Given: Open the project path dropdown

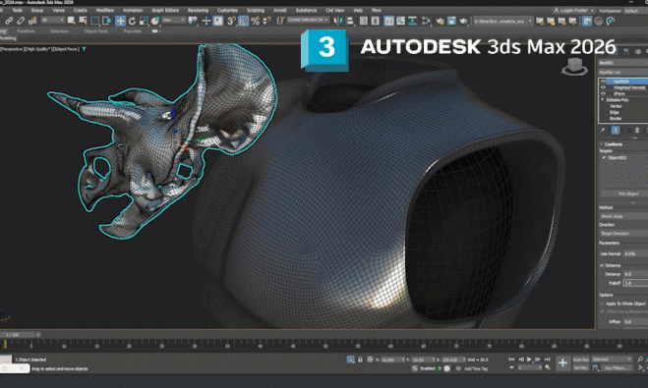Looking at the screenshot, I should coord(502,21).
